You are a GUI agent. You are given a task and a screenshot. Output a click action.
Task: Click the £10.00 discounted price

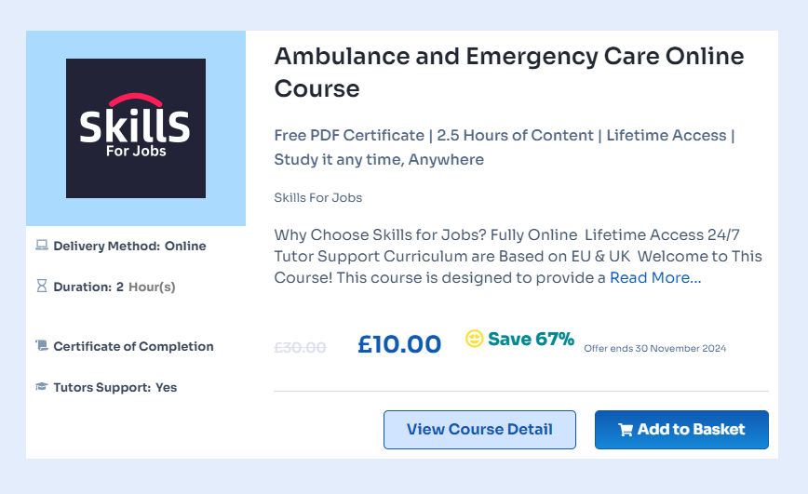399,344
